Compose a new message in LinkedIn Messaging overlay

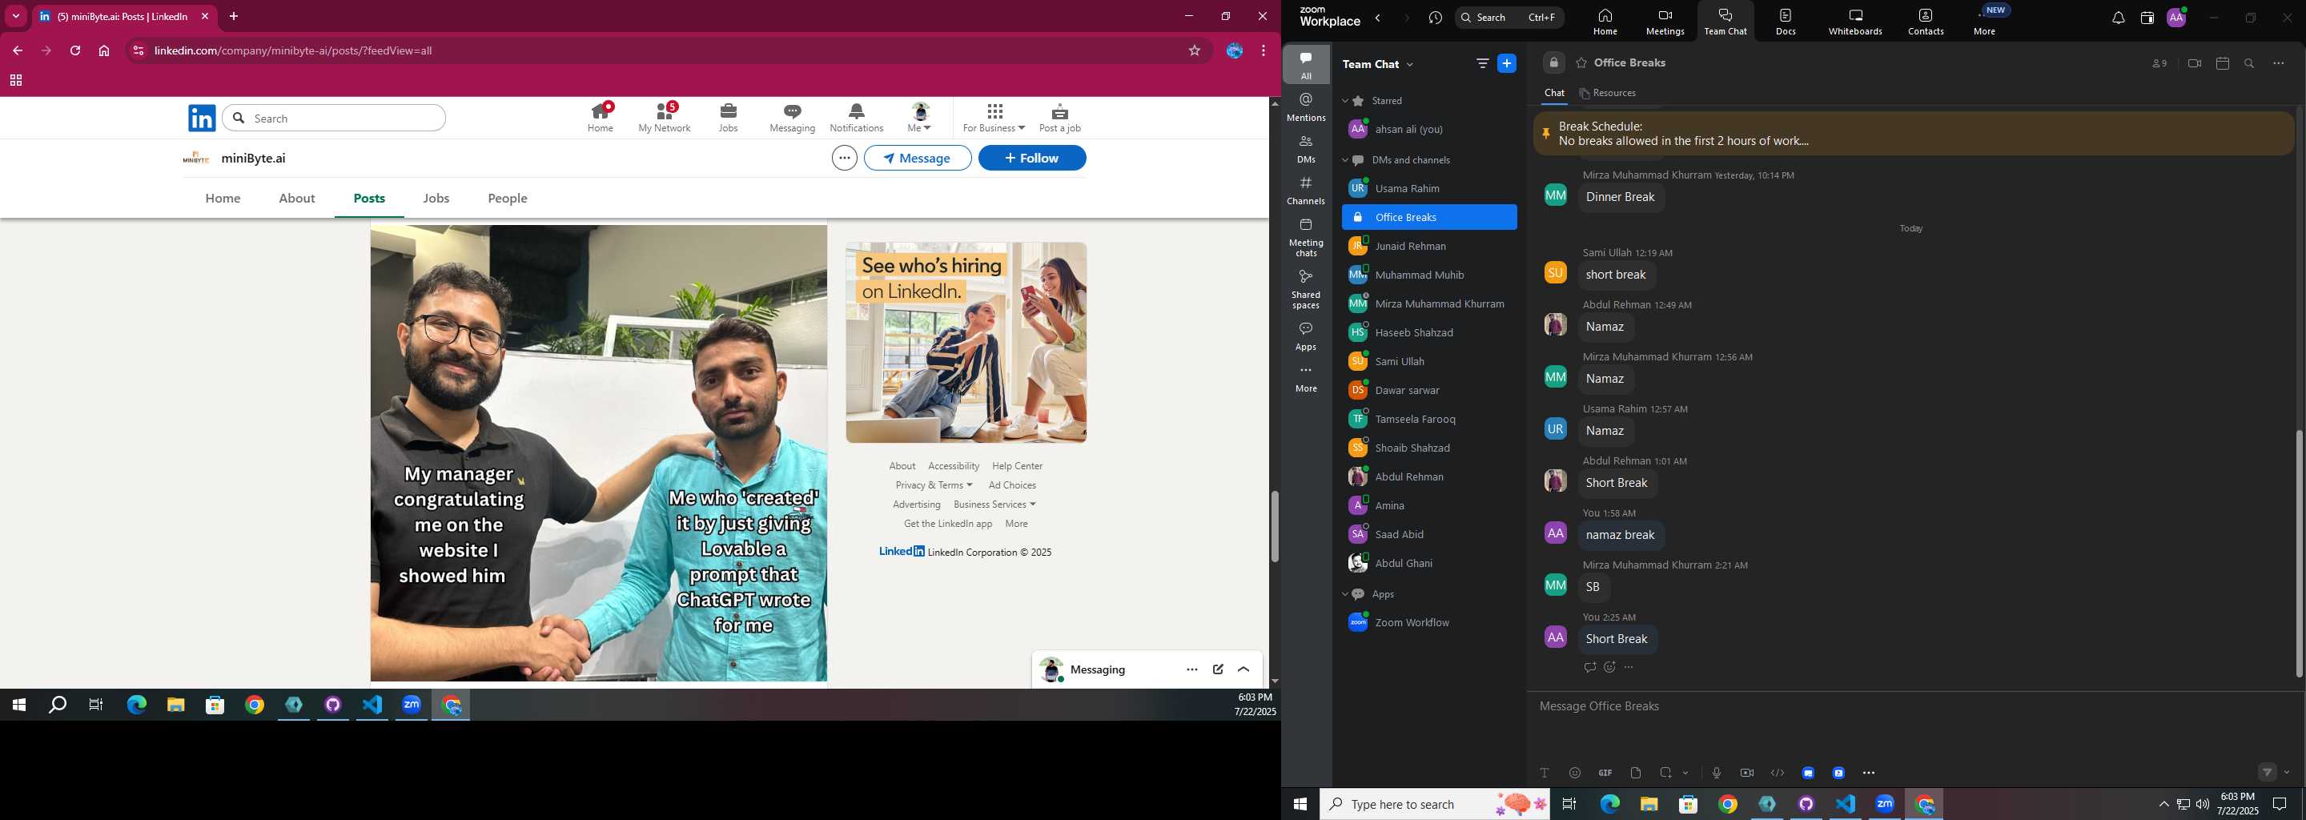(1219, 669)
